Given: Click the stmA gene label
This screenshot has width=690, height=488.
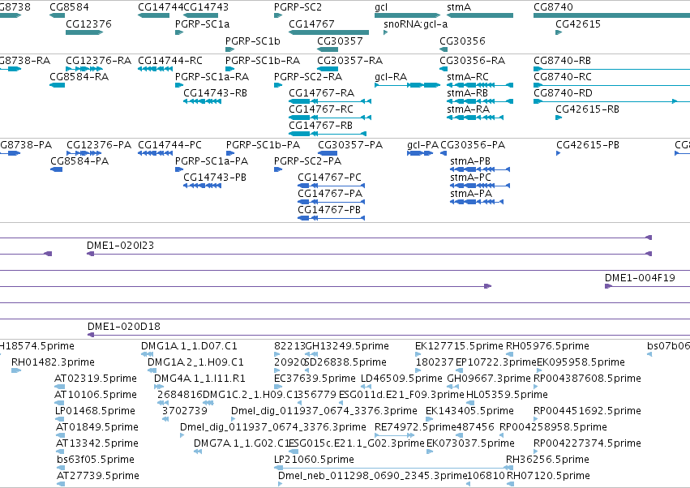Looking at the screenshot, I should (459, 7).
